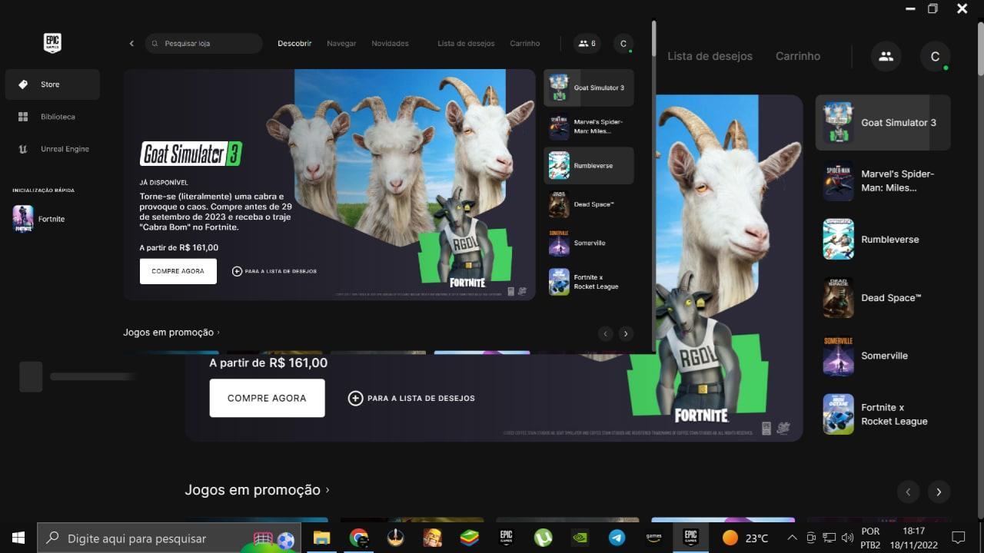
Task: Open File Explorer from the taskbar
Action: [x=321, y=538]
